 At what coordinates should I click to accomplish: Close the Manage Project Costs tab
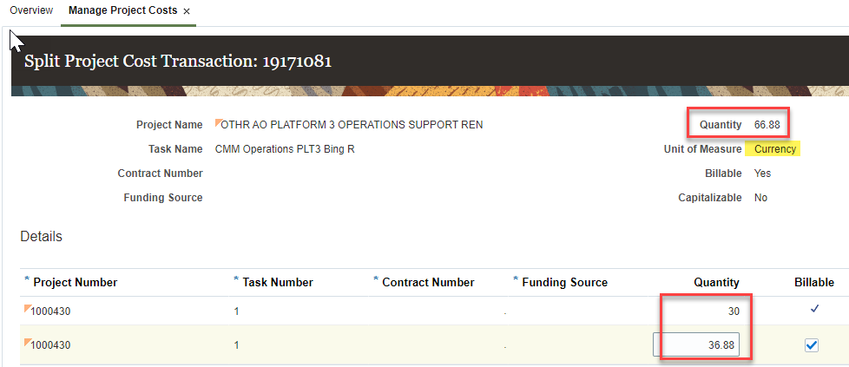point(187,11)
